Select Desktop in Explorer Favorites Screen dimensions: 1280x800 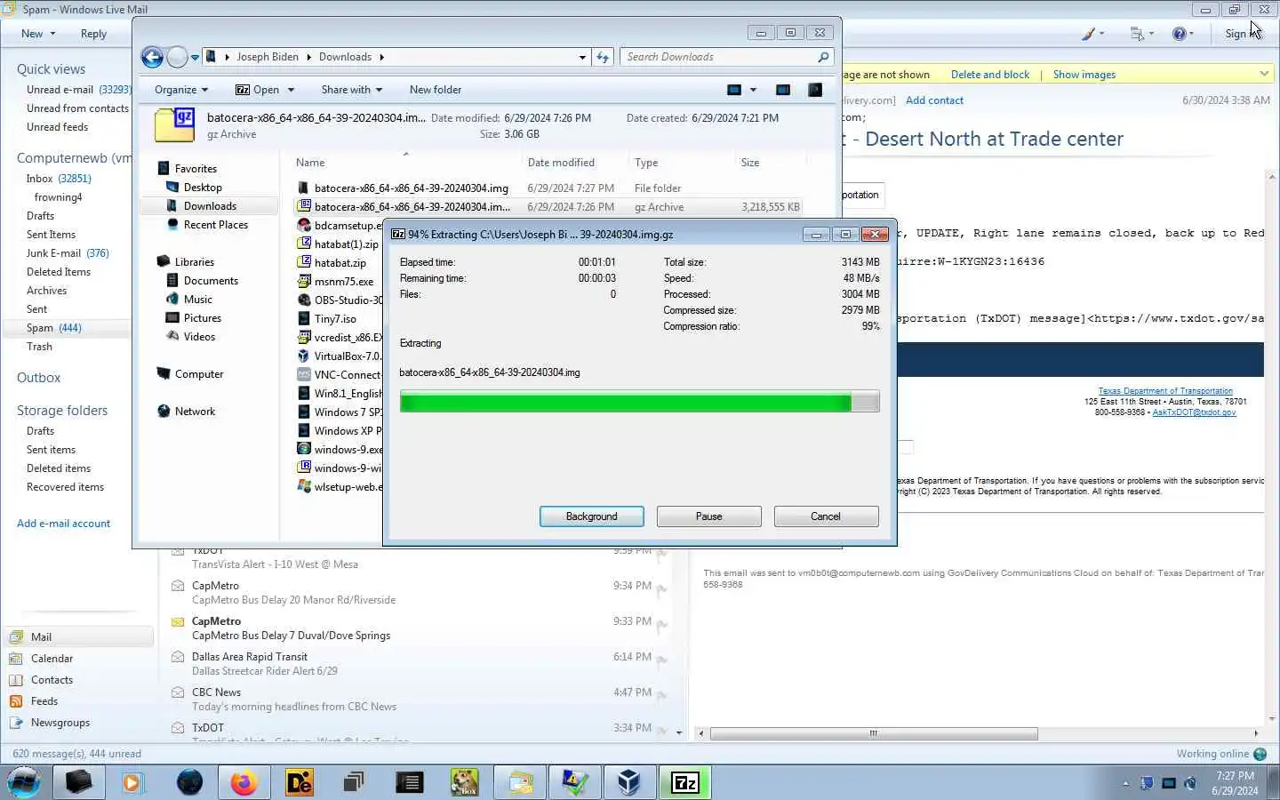203,188
